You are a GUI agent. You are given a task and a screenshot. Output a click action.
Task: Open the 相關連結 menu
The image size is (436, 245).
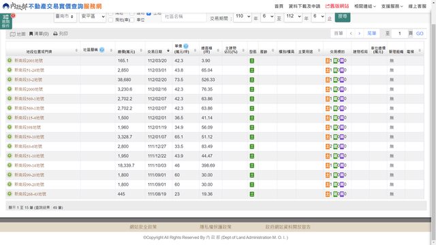[x=365, y=6]
